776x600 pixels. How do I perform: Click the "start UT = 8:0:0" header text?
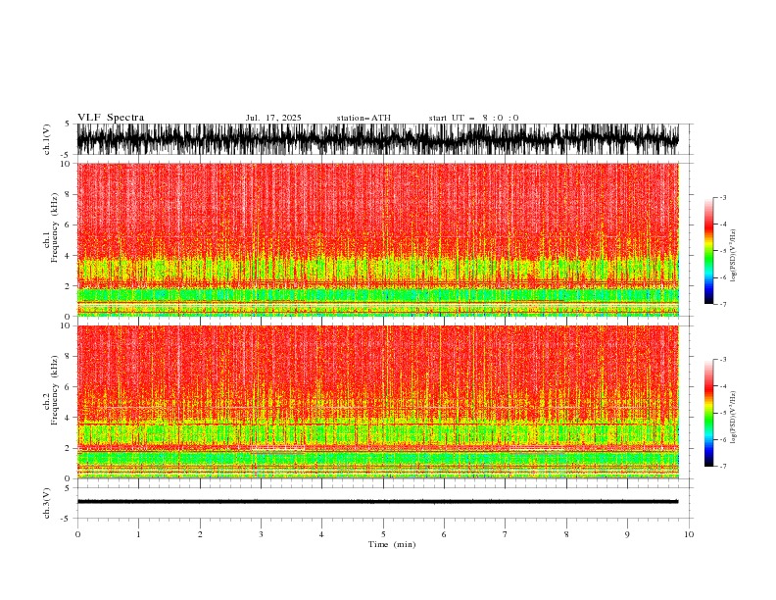473,118
